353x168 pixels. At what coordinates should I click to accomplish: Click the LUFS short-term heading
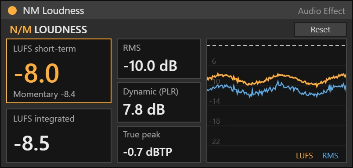coord(45,49)
